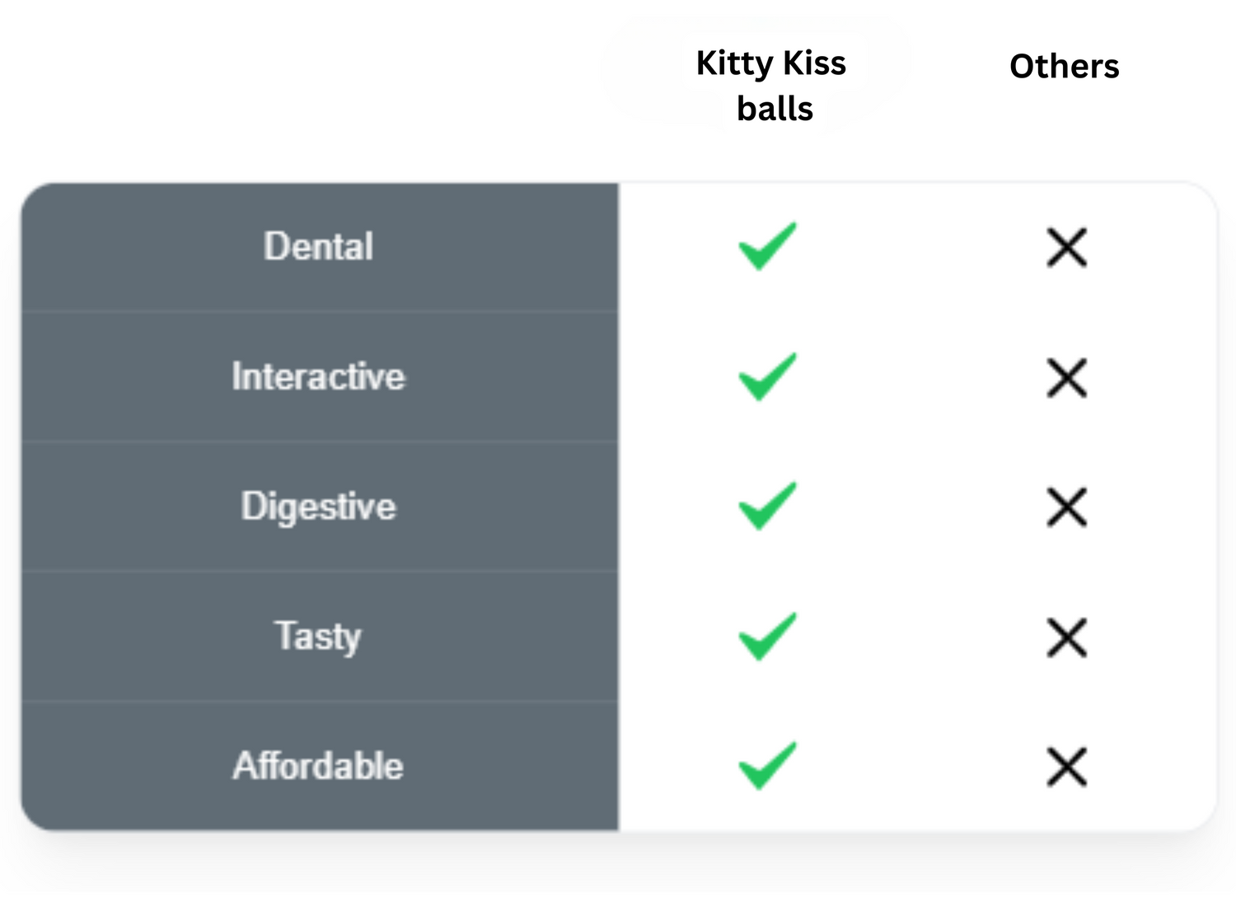Click the green checkmark in Affordable row
Screen dimensions: 1236x897
tap(767, 765)
